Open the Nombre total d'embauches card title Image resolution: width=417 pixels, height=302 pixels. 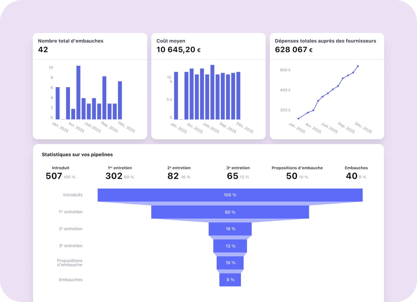(x=71, y=41)
